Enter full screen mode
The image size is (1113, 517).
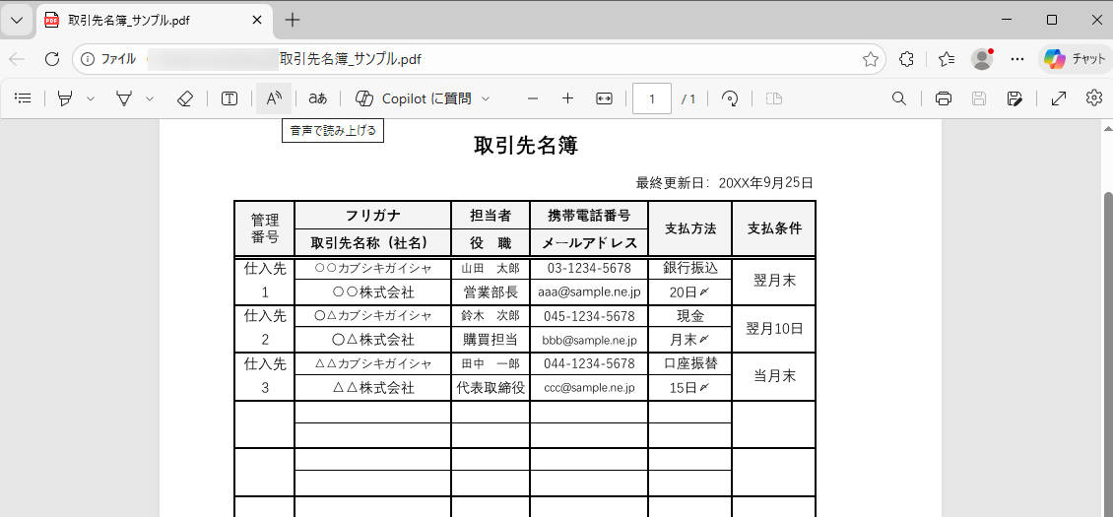1059,98
